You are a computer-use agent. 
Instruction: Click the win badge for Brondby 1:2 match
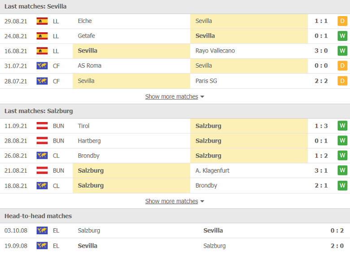pos(342,156)
